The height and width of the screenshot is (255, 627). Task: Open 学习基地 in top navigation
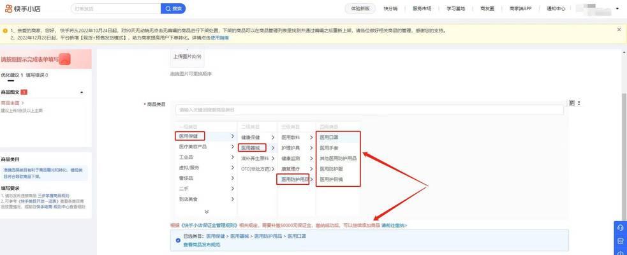click(x=456, y=8)
